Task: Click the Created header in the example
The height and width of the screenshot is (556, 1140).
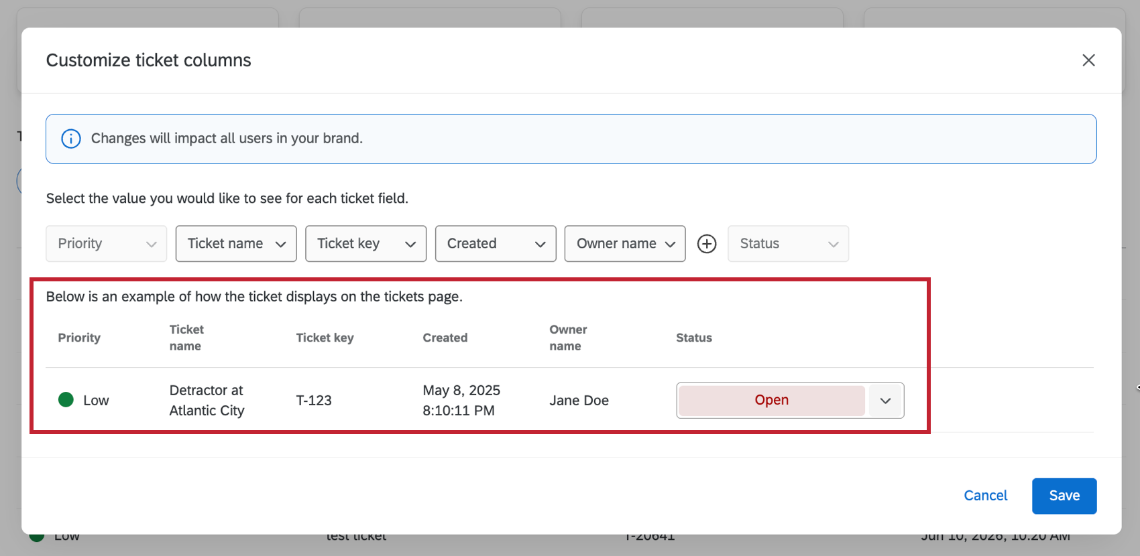Action: click(445, 338)
